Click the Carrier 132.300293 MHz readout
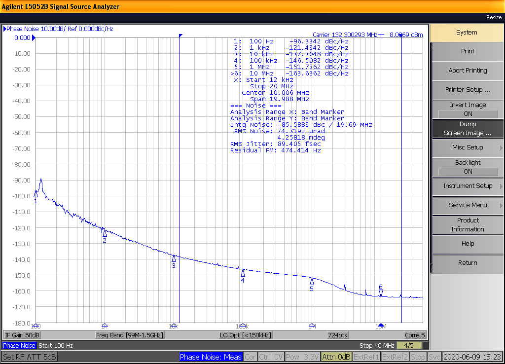This screenshot has height=364, width=505. (345, 35)
